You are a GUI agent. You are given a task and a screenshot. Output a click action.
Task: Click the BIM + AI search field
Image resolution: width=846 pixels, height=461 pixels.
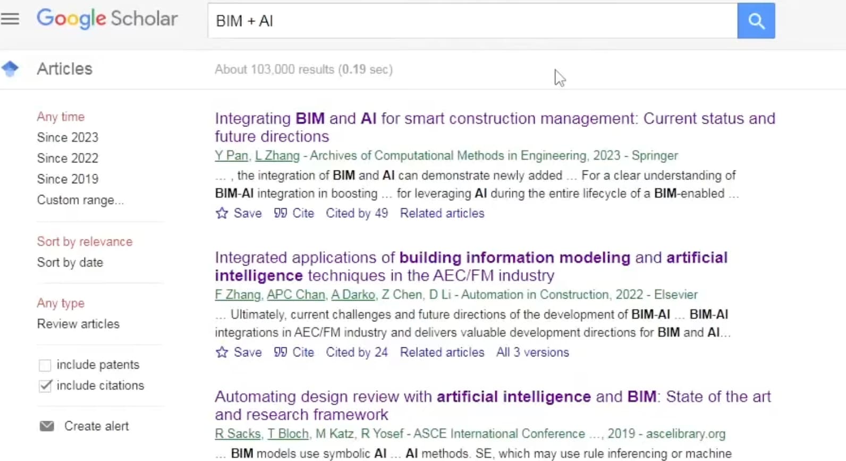click(x=472, y=21)
